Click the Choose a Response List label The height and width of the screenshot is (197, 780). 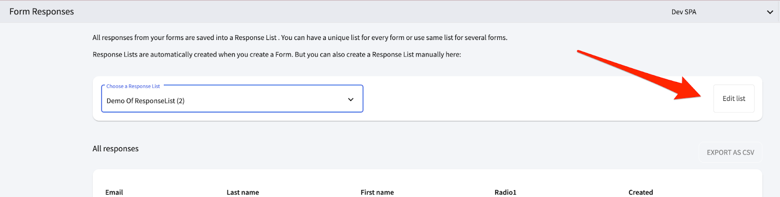[x=133, y=86]
